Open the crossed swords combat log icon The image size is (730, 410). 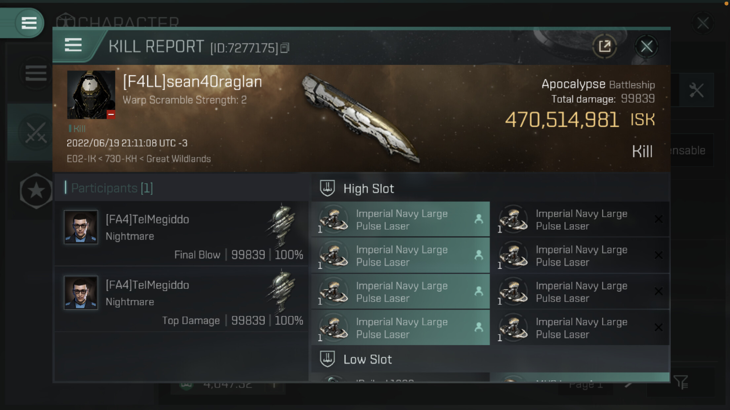(x=36, y=132)
